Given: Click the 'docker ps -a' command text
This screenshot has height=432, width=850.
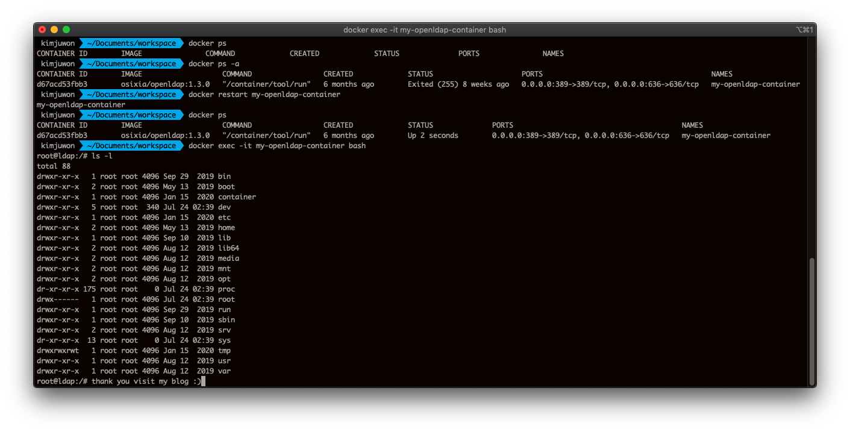Looking at the screenshot, I should (214, 64).
